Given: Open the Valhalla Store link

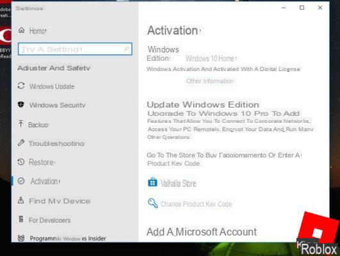Looking at the screenshot, I should [178, 184].
